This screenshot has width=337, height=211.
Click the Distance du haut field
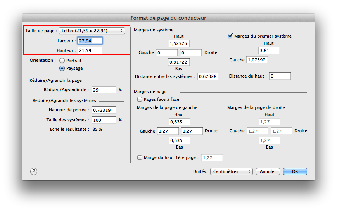coord(280,76)
